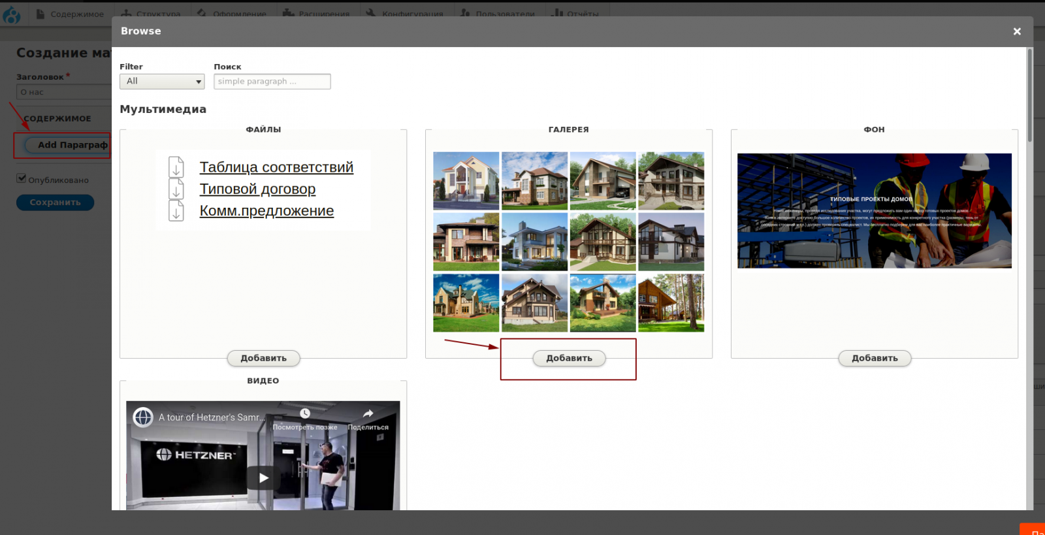
Task: Open the Таблица соответствий file link
Action: pos(276,167)
